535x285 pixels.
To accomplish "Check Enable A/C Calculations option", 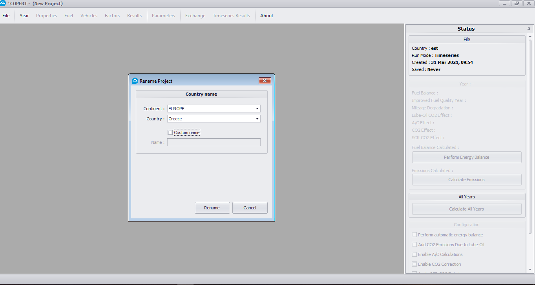I will coord(414,254).
